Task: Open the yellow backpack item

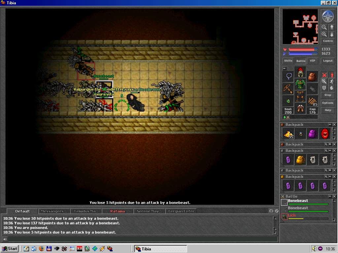Action: coord(300,160)
